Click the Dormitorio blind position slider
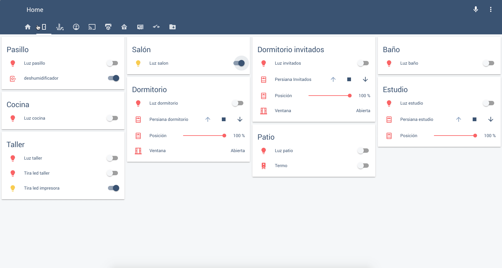The image size is (502, 268). [204, 136]
